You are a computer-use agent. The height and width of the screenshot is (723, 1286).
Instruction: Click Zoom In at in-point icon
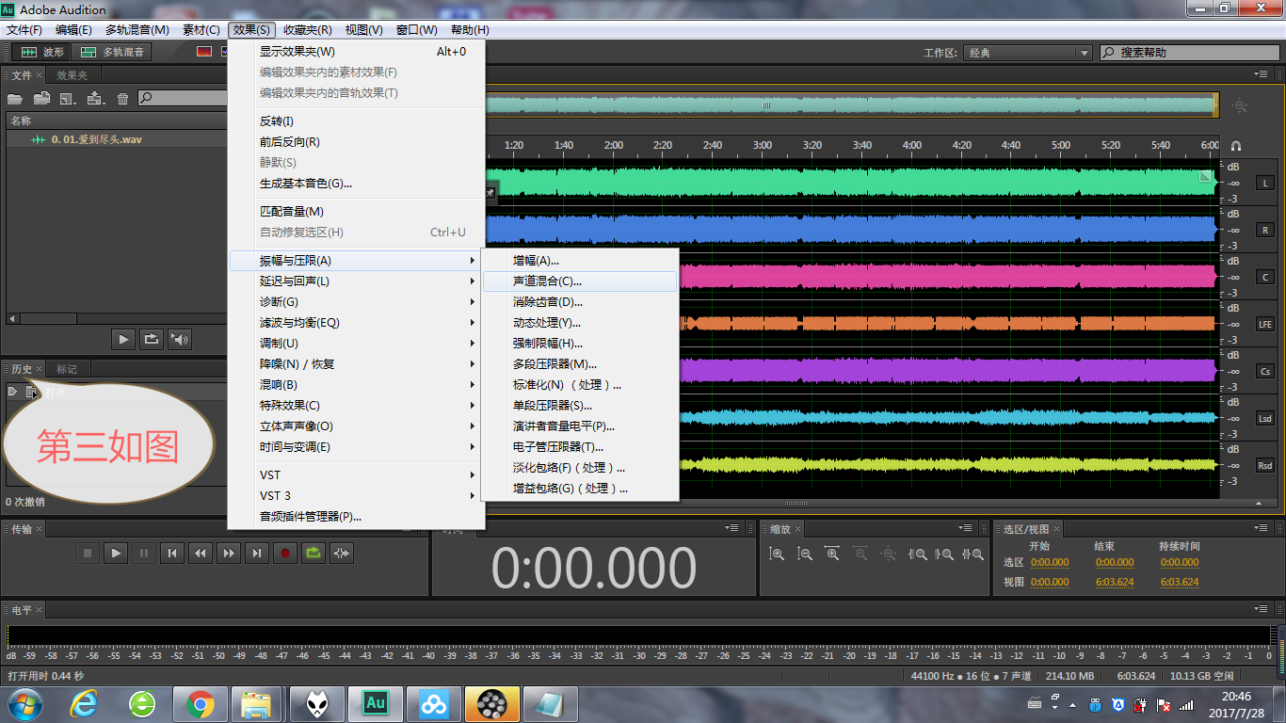(918, 554)
